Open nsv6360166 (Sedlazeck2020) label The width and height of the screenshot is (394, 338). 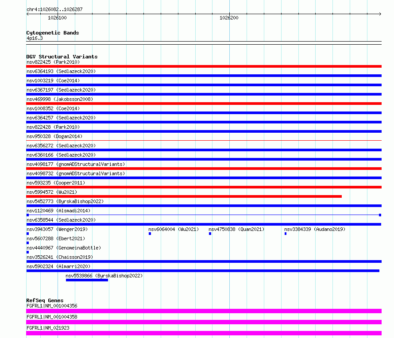point(61,155)
